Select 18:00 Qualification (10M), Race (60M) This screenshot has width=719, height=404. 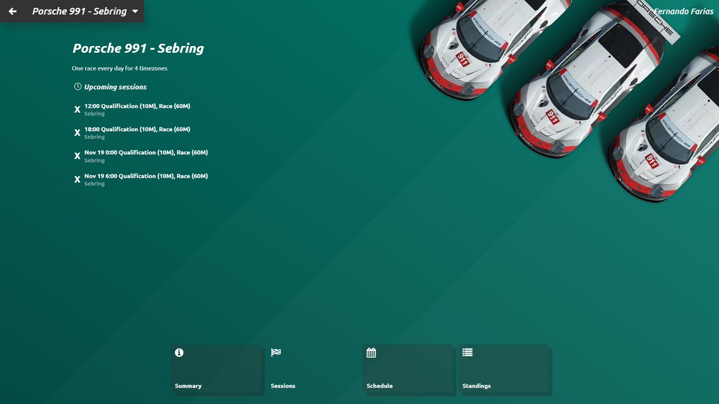click(137, 129)
